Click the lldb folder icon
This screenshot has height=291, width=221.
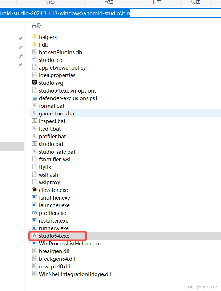click(x=34, y=44)
